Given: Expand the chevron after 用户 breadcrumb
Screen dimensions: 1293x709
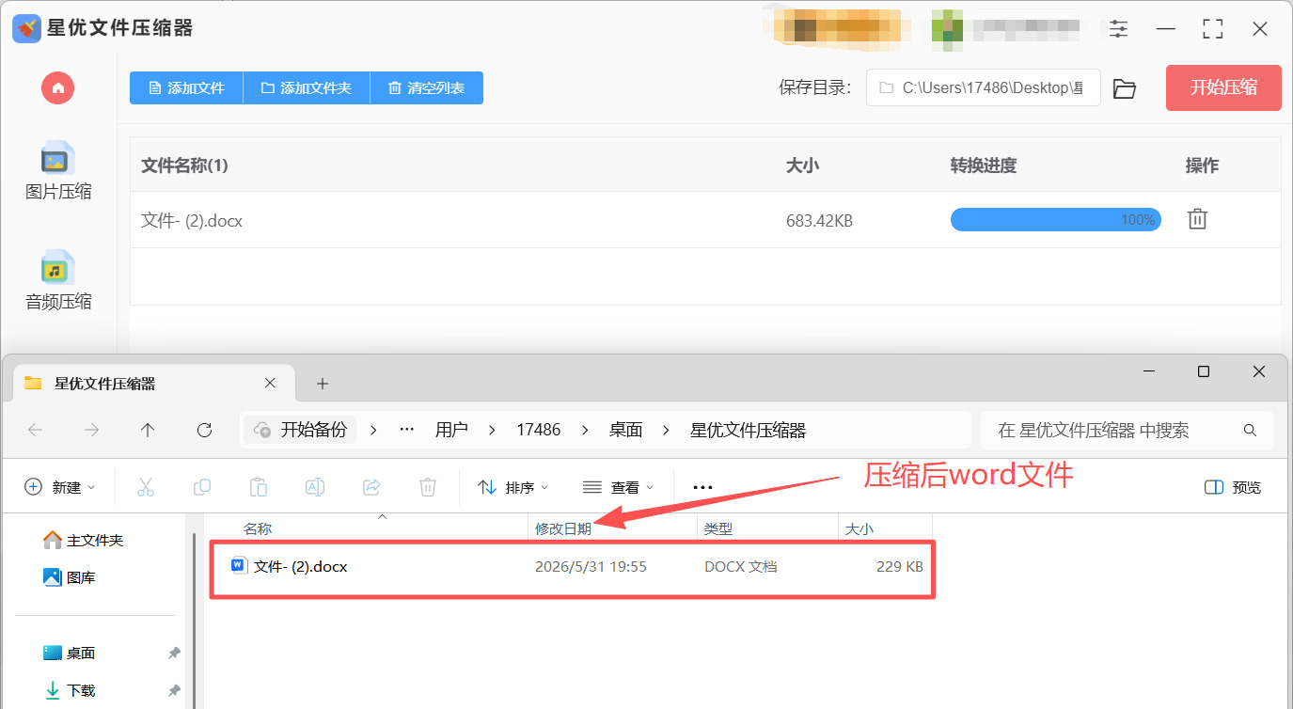Looking at the screenshot, I should tap(492, 430).
